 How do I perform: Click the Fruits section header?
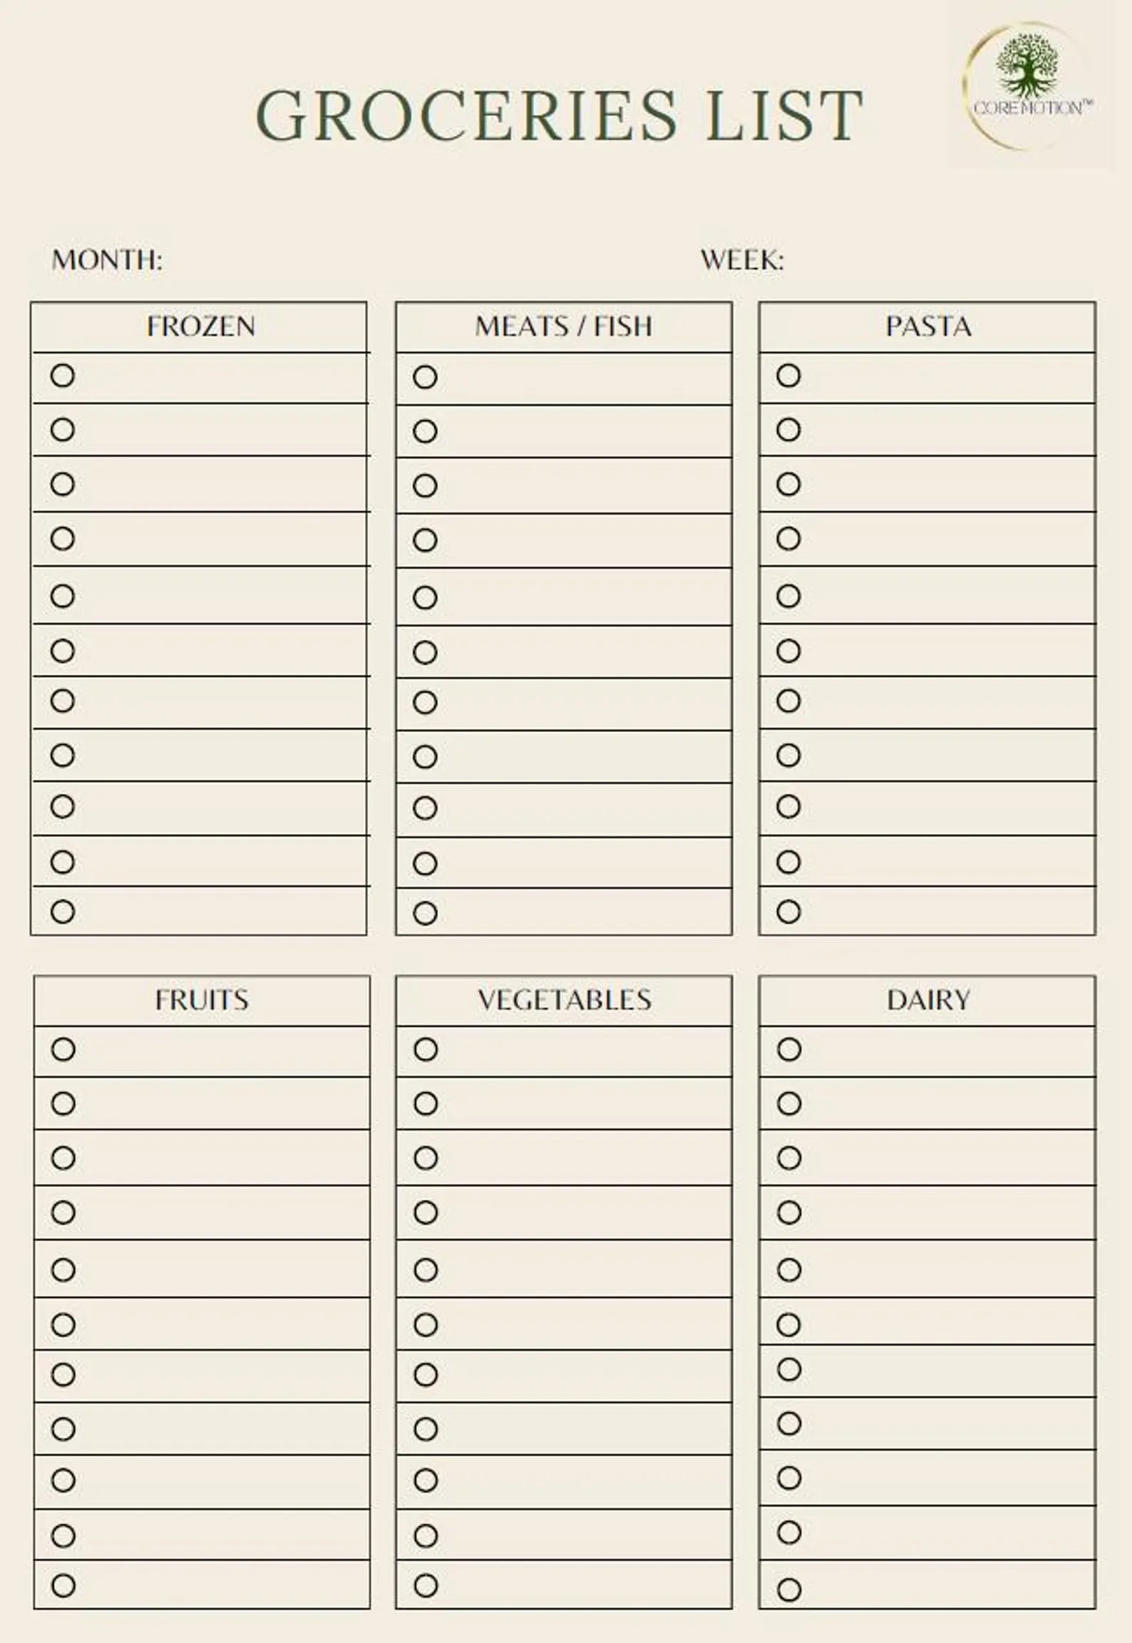coord(202,1000)
